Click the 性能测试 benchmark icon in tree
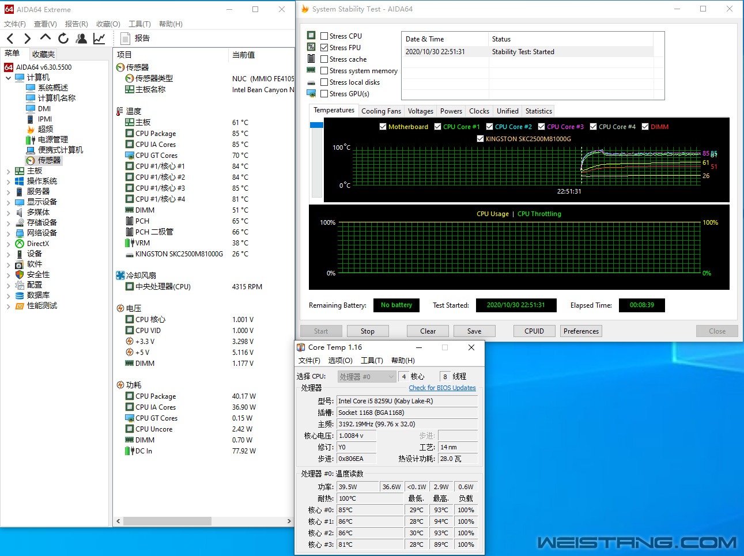 pyautogui.click(x=20, y=306)
